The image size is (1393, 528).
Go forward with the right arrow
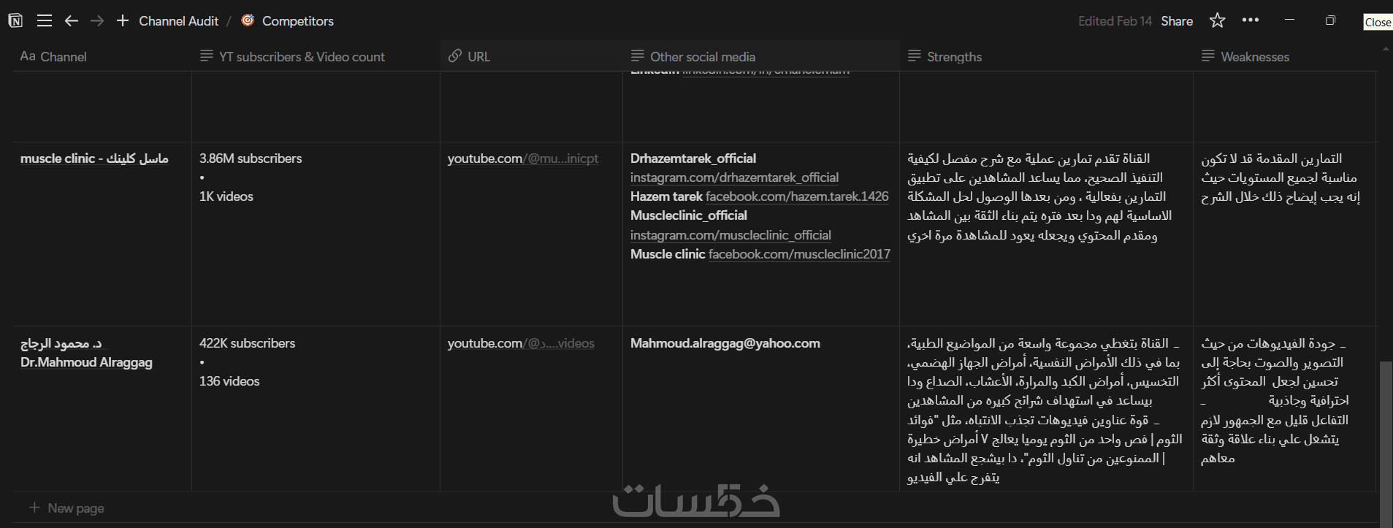[97, 20]
